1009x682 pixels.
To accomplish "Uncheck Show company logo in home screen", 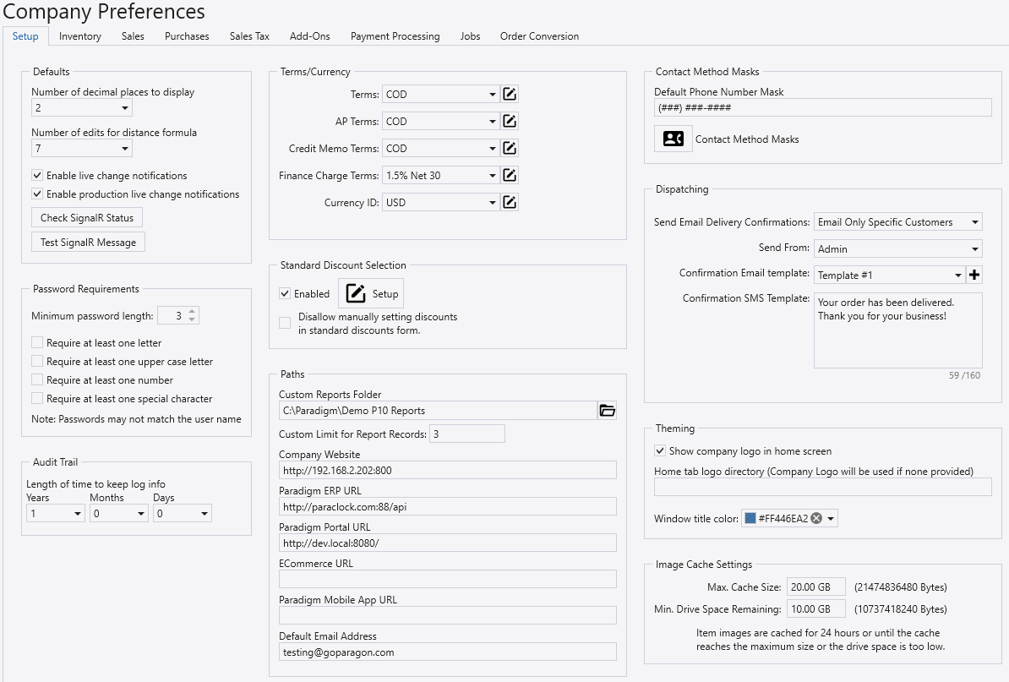I will point(660,451).
